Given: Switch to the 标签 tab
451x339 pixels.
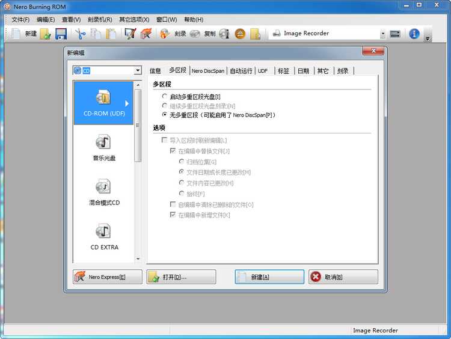Looking at the screenshot, I should [283, 71].
